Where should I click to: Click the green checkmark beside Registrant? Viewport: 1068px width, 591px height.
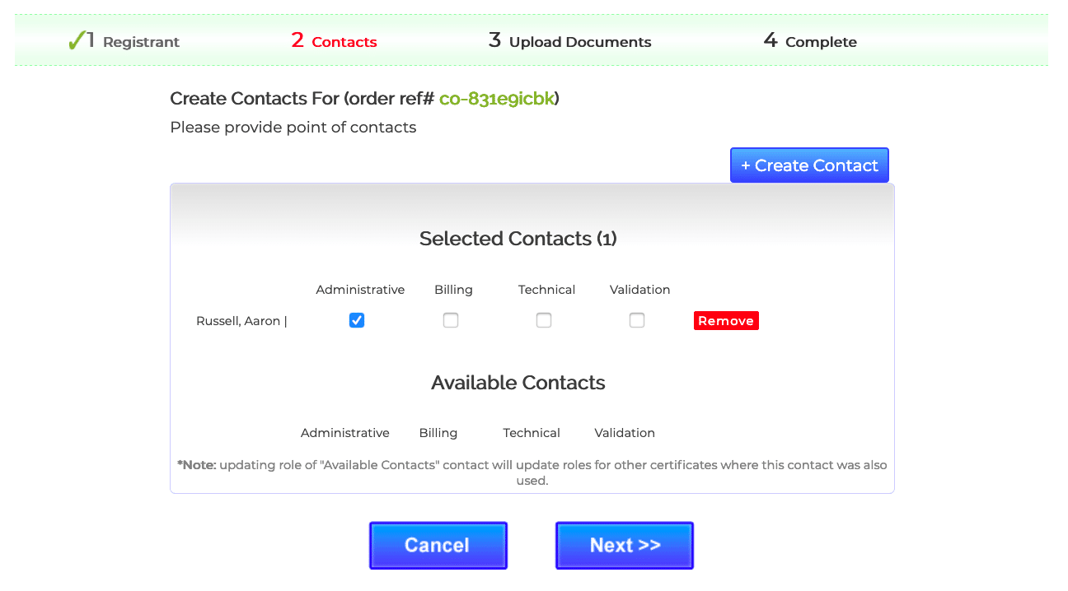(77, 40)
